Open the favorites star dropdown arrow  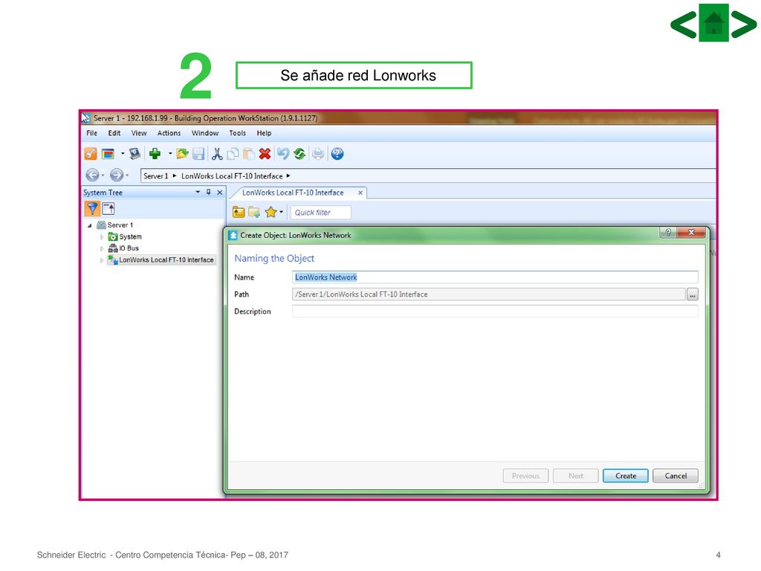click(x=281, y=212)
